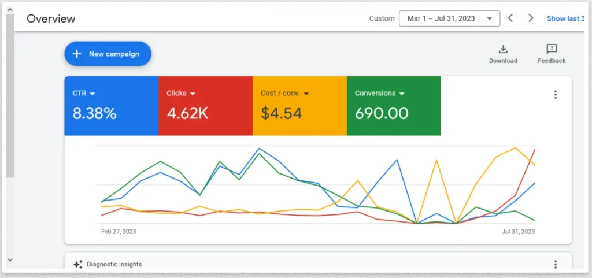Change the Cost / conv. metric

coord(306,94)
